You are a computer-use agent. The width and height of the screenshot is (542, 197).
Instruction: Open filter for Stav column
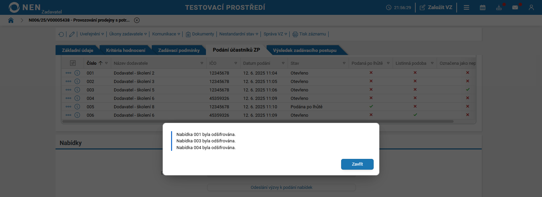344,63
